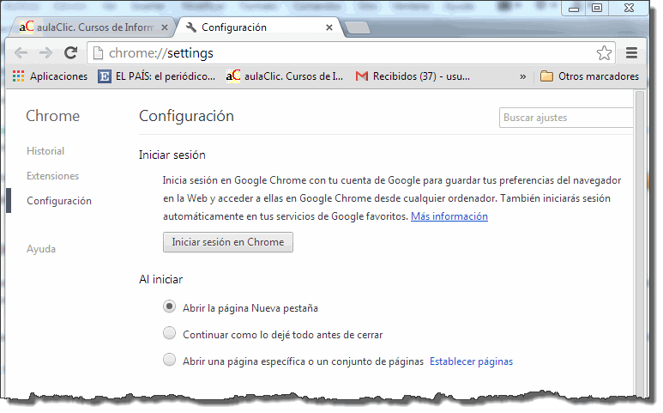Maximize the Chrome window

click(597, 8)
